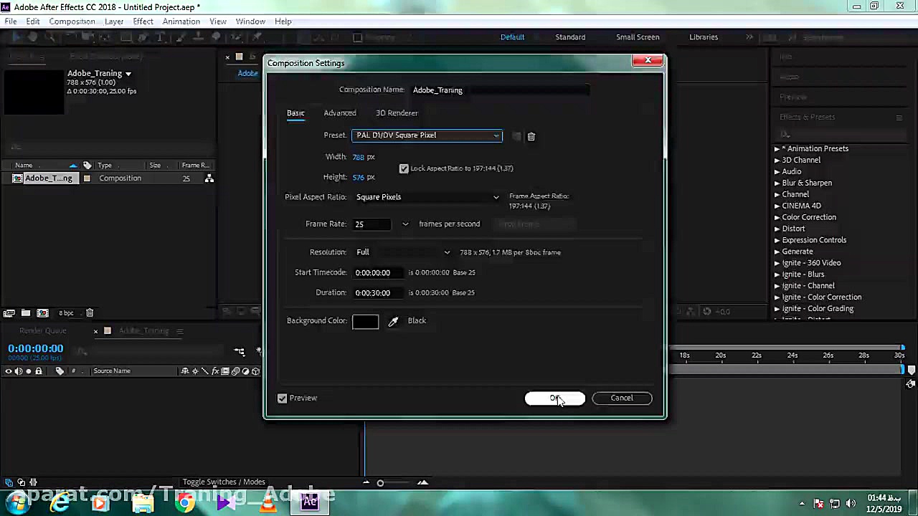
Task: Click the Adjustment Layer switch column icon
Action: tap(245, 371)
